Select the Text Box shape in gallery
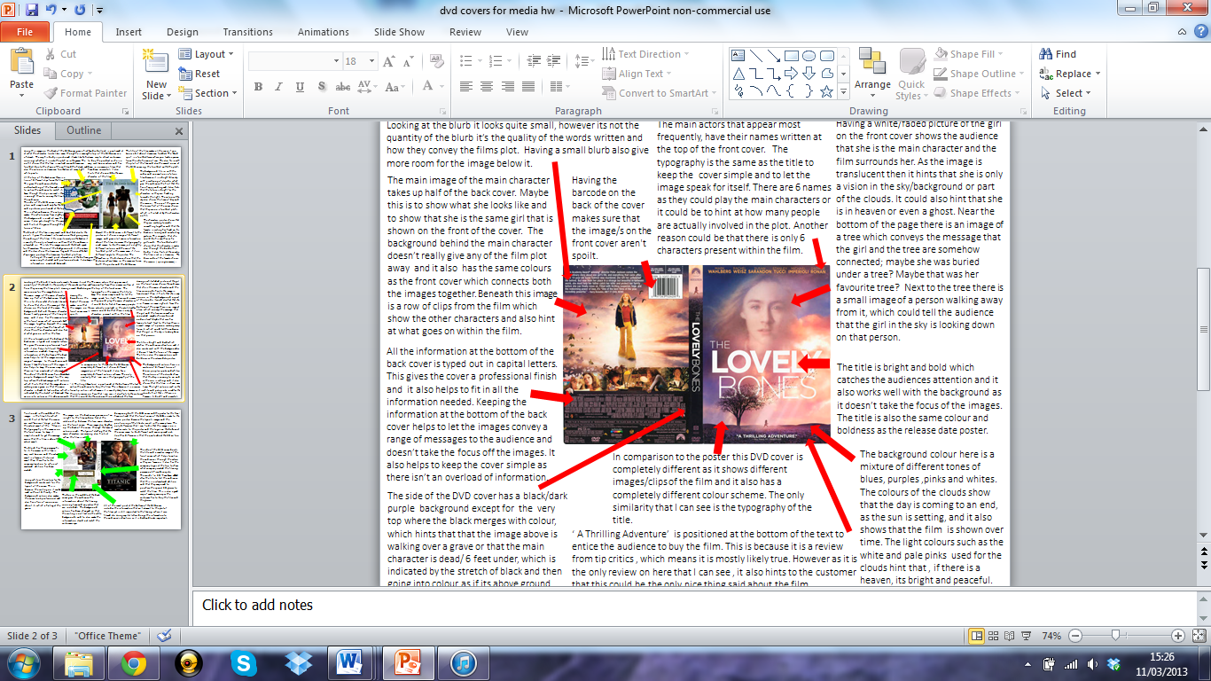 click(737, 55)
